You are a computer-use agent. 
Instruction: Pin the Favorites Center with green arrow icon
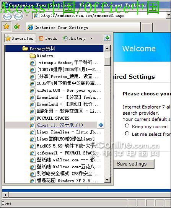point(107,38)
